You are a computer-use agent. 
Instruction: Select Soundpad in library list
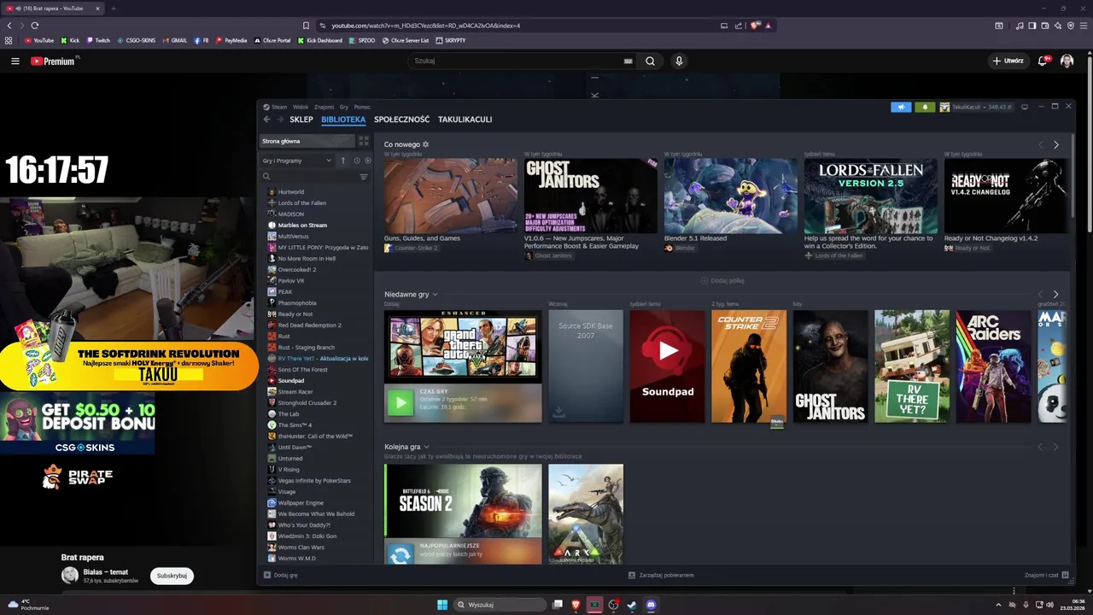pos(291,381)
